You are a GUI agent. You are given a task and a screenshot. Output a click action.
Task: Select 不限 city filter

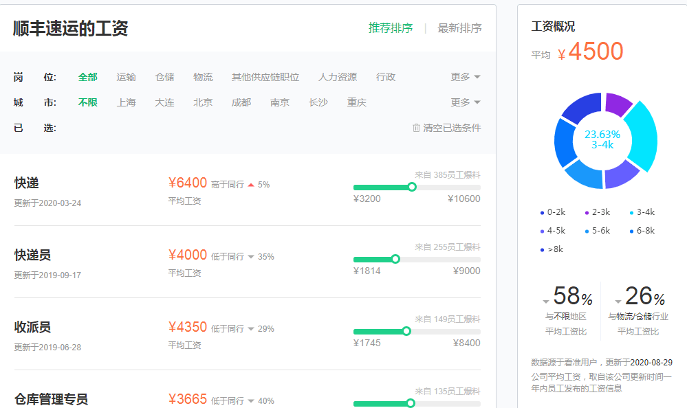coord(87,102)
